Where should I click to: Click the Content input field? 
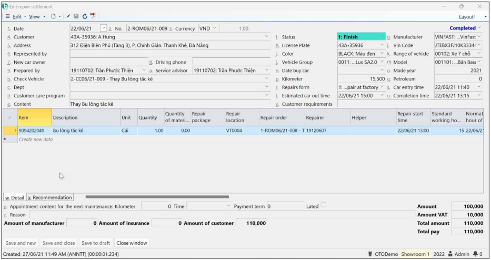click(x=170, y=104)
